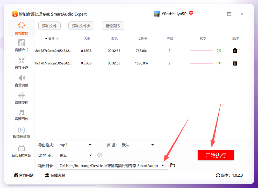
Task: Start conversion with 开始执行
Action: click(x=216, y=155)
